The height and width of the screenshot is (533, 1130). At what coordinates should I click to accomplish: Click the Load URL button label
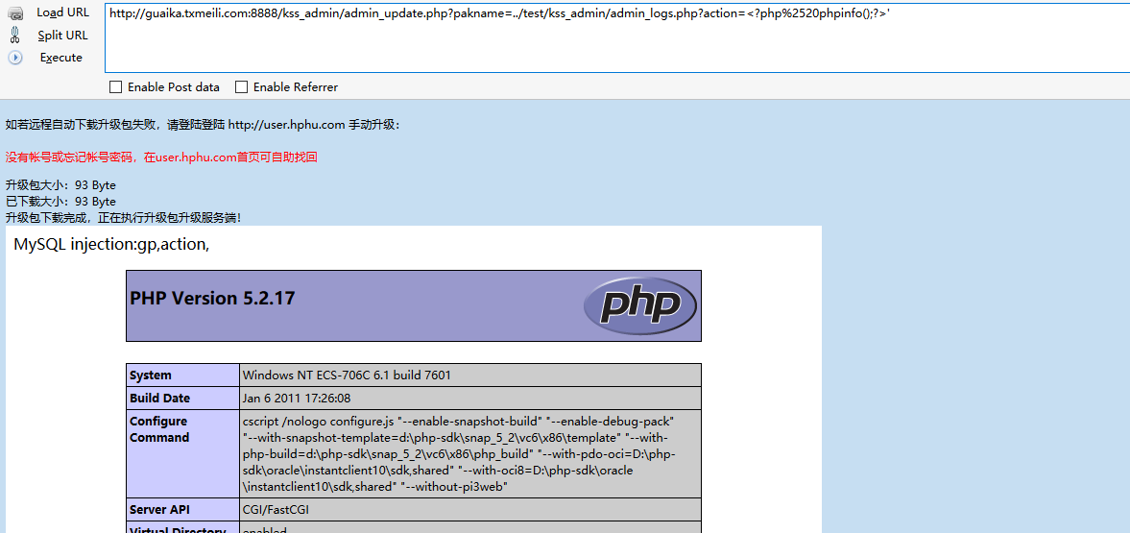click(62, 13)
